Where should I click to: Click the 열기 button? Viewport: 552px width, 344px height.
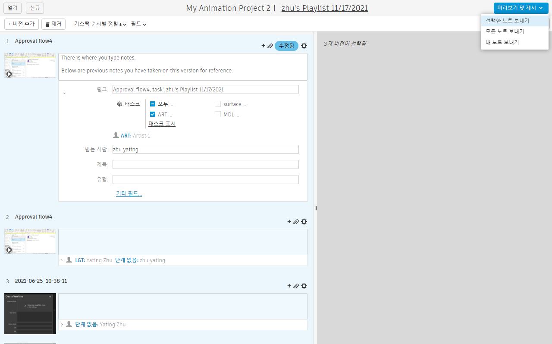13,8
